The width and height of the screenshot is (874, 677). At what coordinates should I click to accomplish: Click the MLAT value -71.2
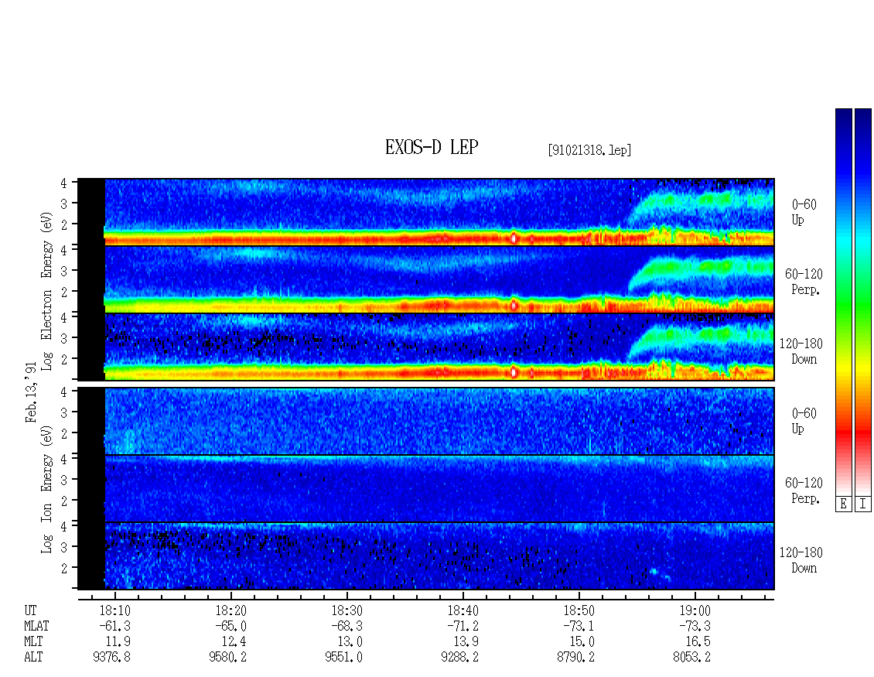[x=463, y=626]
